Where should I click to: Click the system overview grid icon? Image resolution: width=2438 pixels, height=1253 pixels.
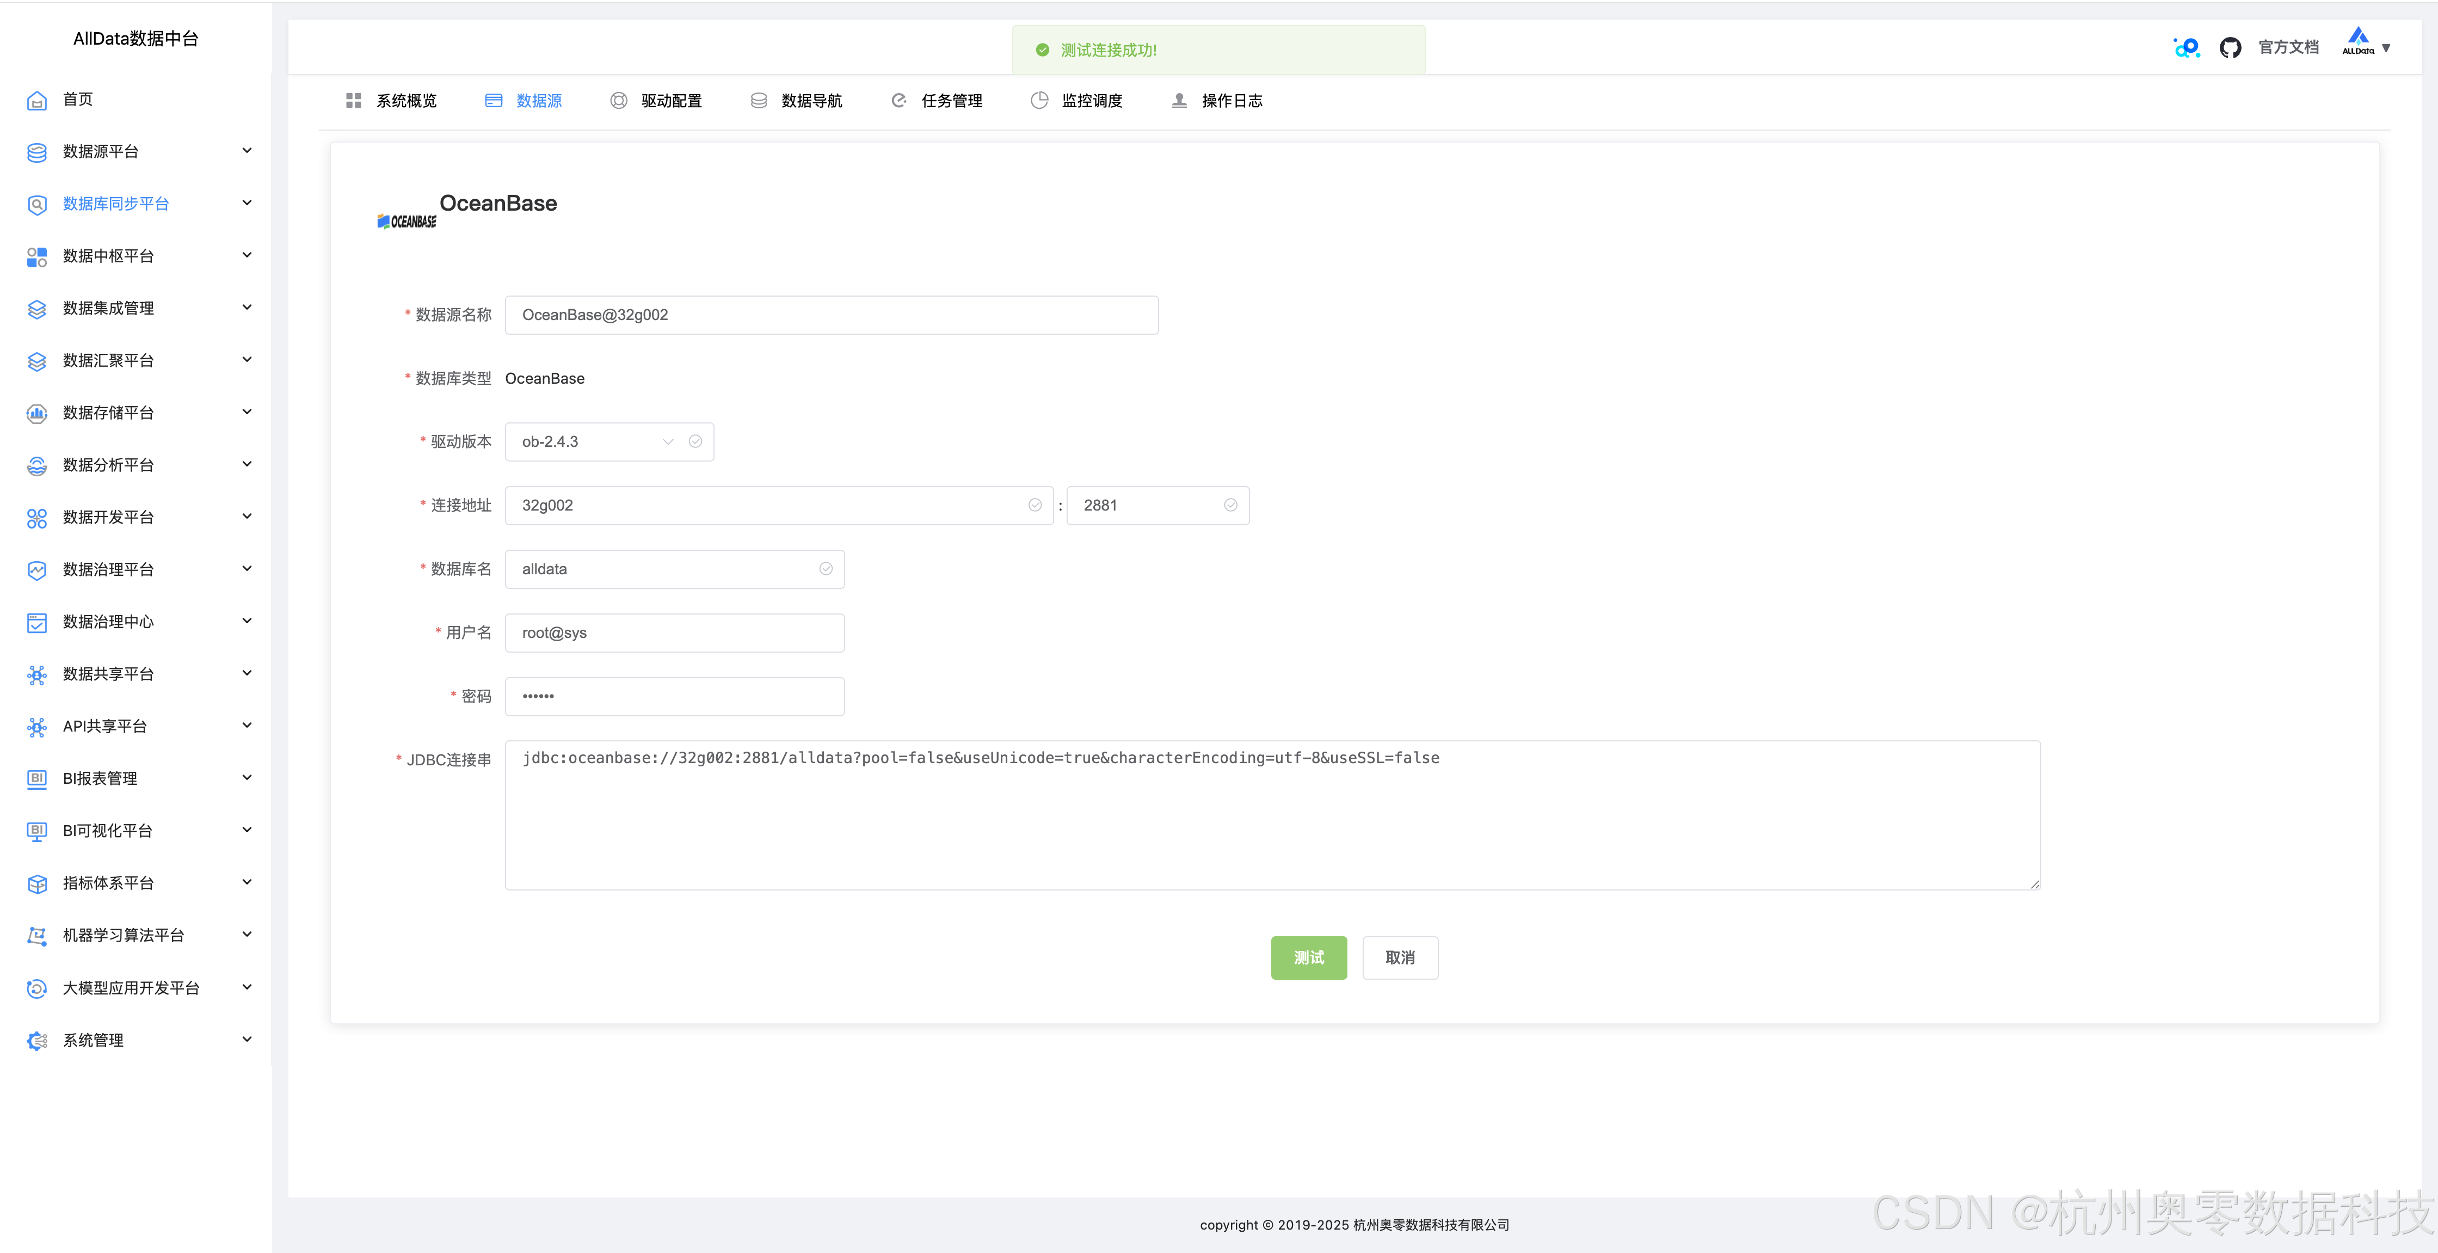coord(354,100)
